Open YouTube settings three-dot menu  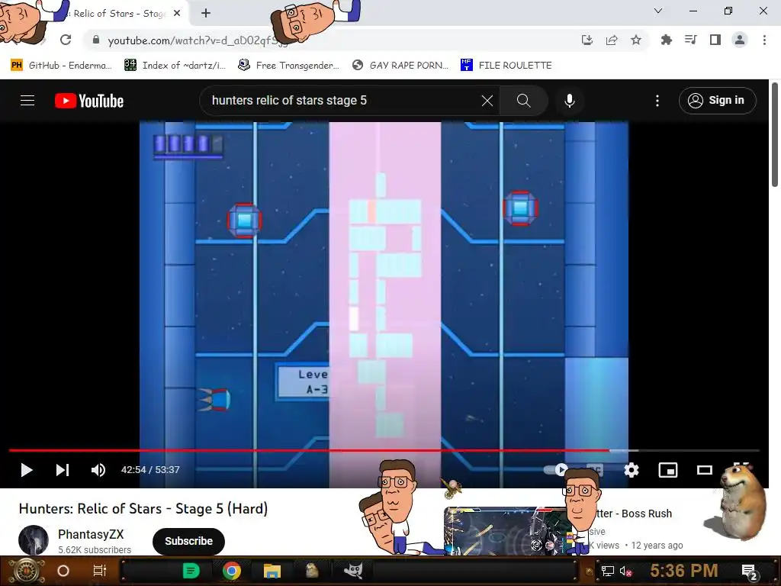(x=657, y=101)
